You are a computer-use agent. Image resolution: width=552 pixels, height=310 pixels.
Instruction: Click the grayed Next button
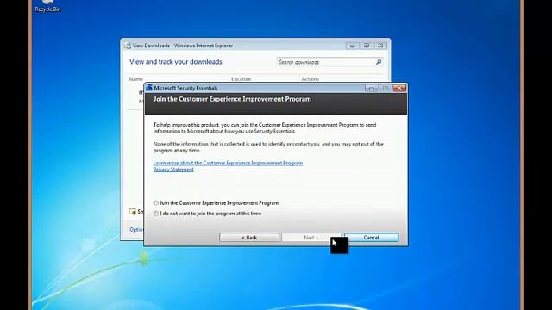[x=310, y=238]
